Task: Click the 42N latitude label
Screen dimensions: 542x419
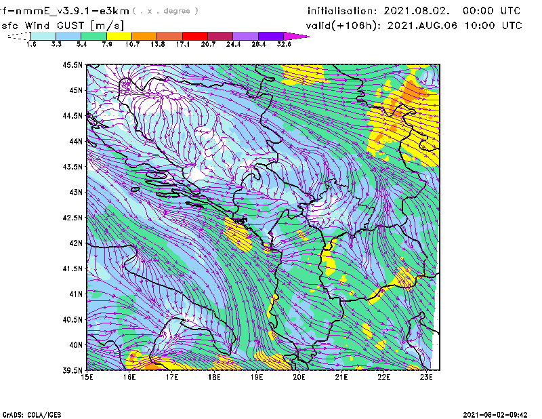Action: coord(76,243)
